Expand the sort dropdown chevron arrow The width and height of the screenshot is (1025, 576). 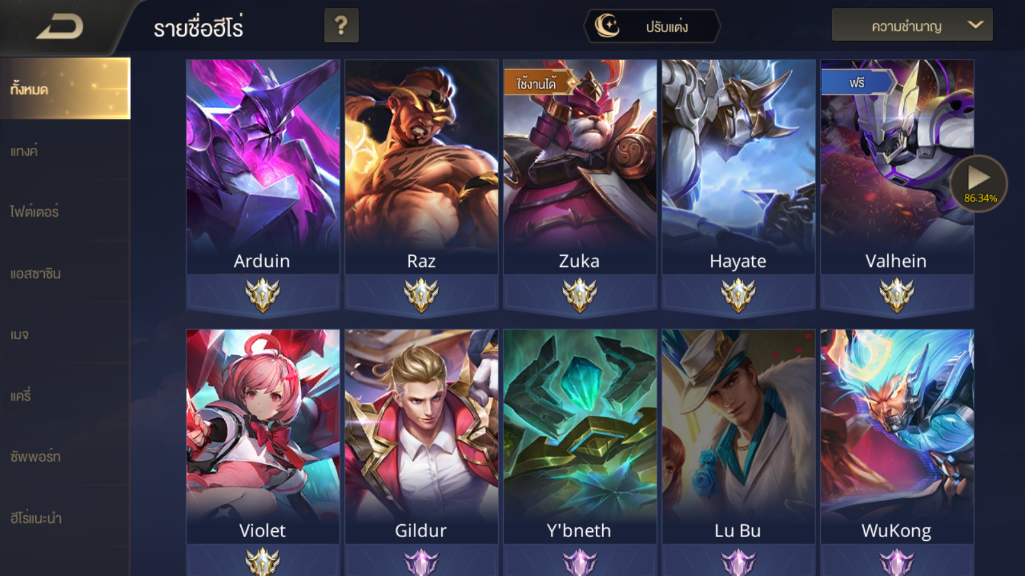tap(975, 25)
